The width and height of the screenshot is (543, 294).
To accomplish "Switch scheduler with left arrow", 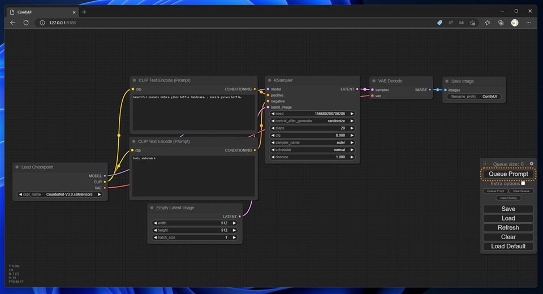I will click(273, 150).
